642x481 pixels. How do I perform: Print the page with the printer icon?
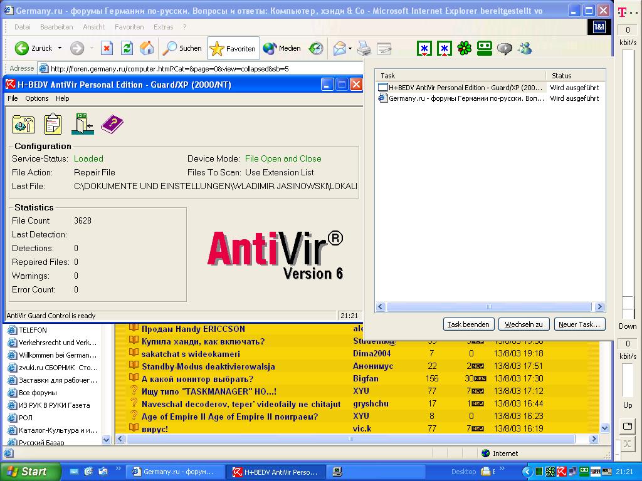364,48
